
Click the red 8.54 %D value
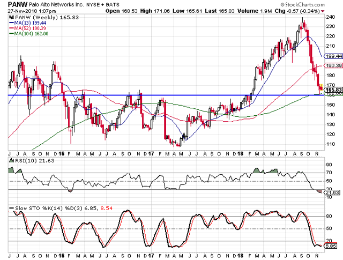(x=107, y=209)
